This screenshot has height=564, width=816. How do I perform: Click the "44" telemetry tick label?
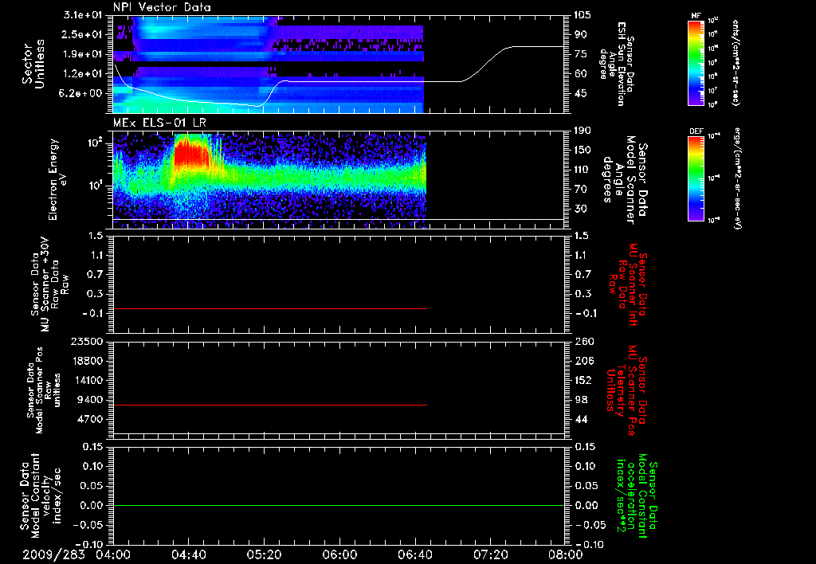tap(581, 419)
